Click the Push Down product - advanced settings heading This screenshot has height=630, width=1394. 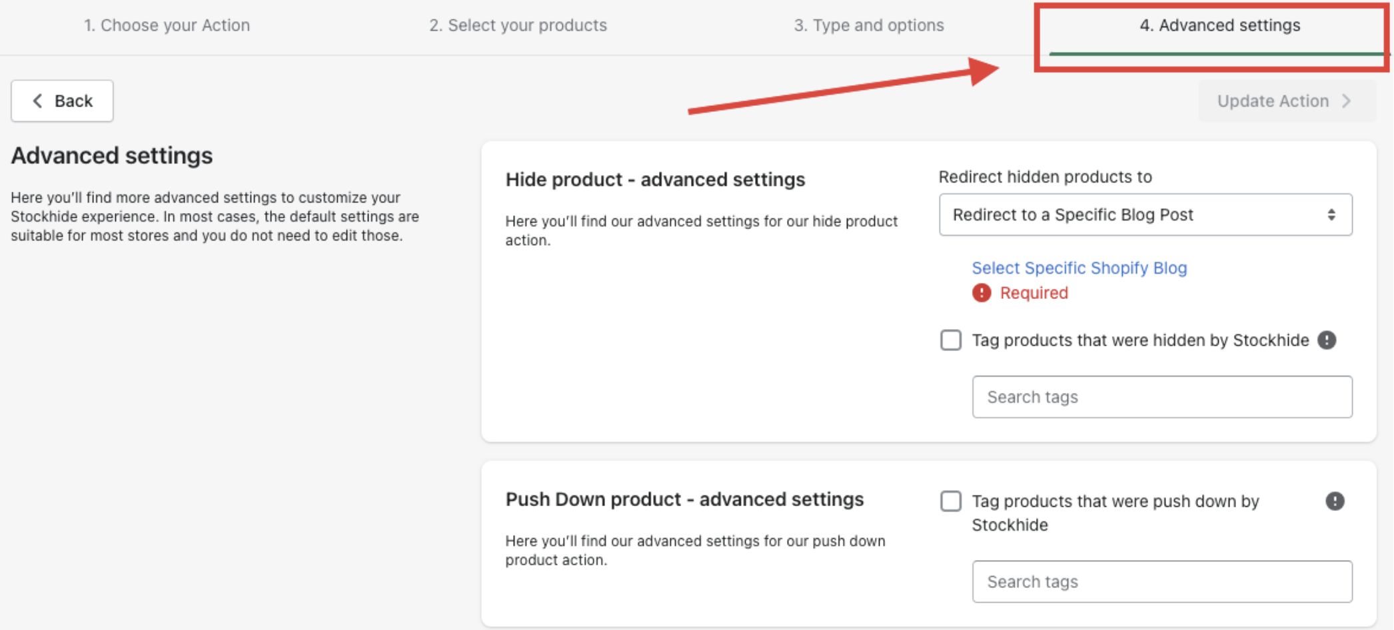pos(684,499)
